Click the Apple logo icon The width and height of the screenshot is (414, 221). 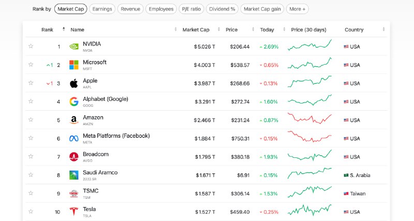pyautogui.click(x=74, y=83)
